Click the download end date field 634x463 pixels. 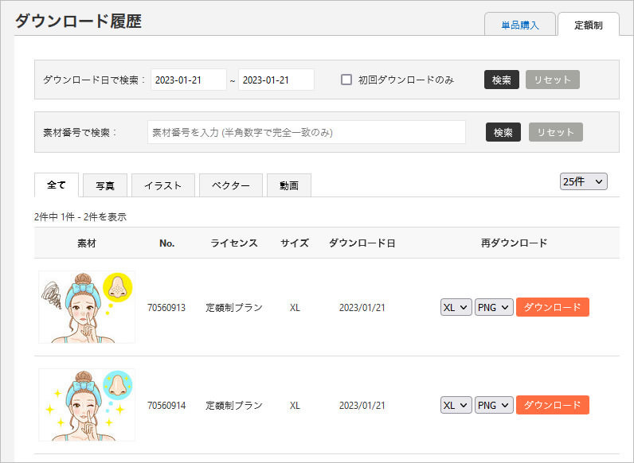point(276,80)
